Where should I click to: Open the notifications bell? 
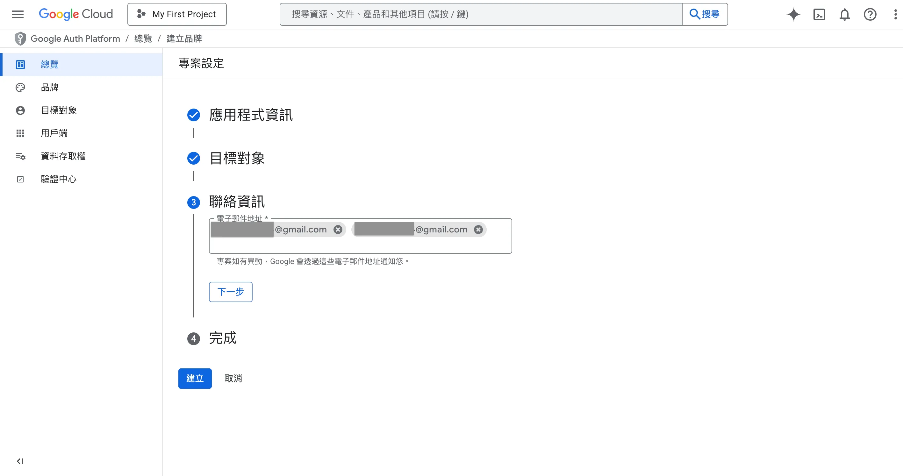click(844, 14)
